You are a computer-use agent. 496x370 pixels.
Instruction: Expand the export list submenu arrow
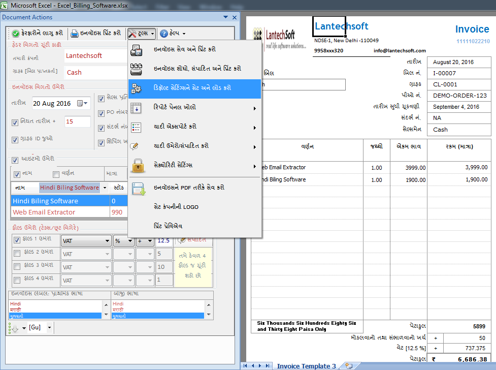(x=255, y=128)
